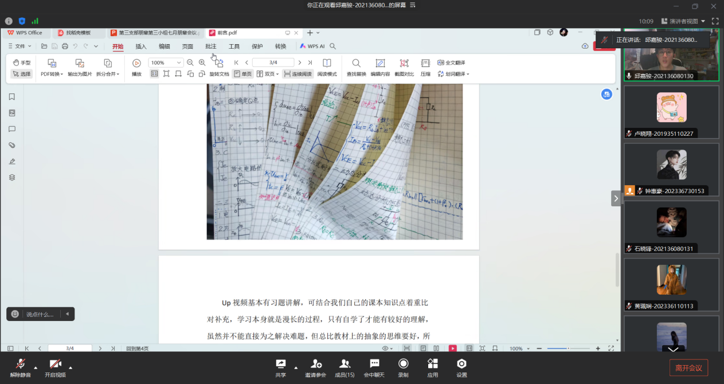The height and width of the screenshot is (384, 724).
Task: Collapse the 说点什么 chat bar arrow
Action: click(67, 314)
